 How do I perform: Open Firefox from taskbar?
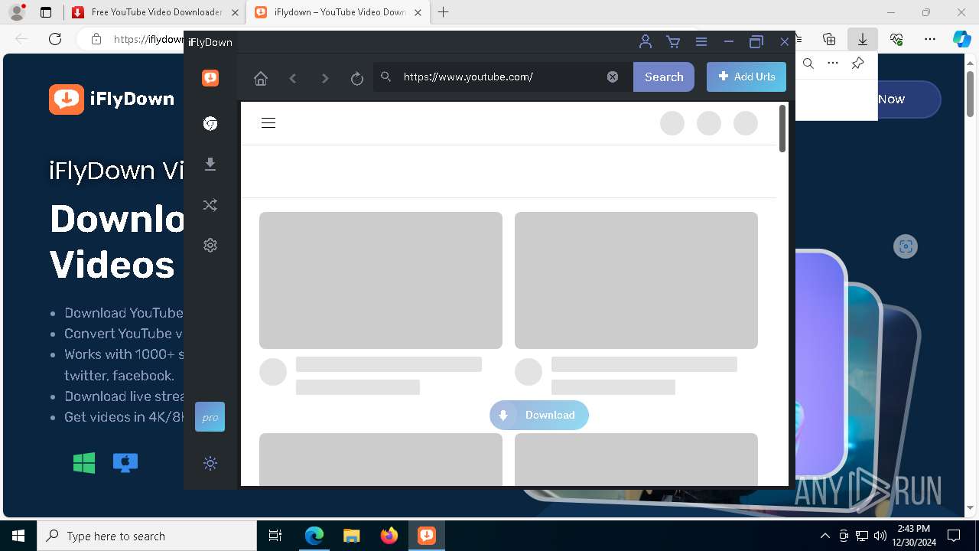389,536
